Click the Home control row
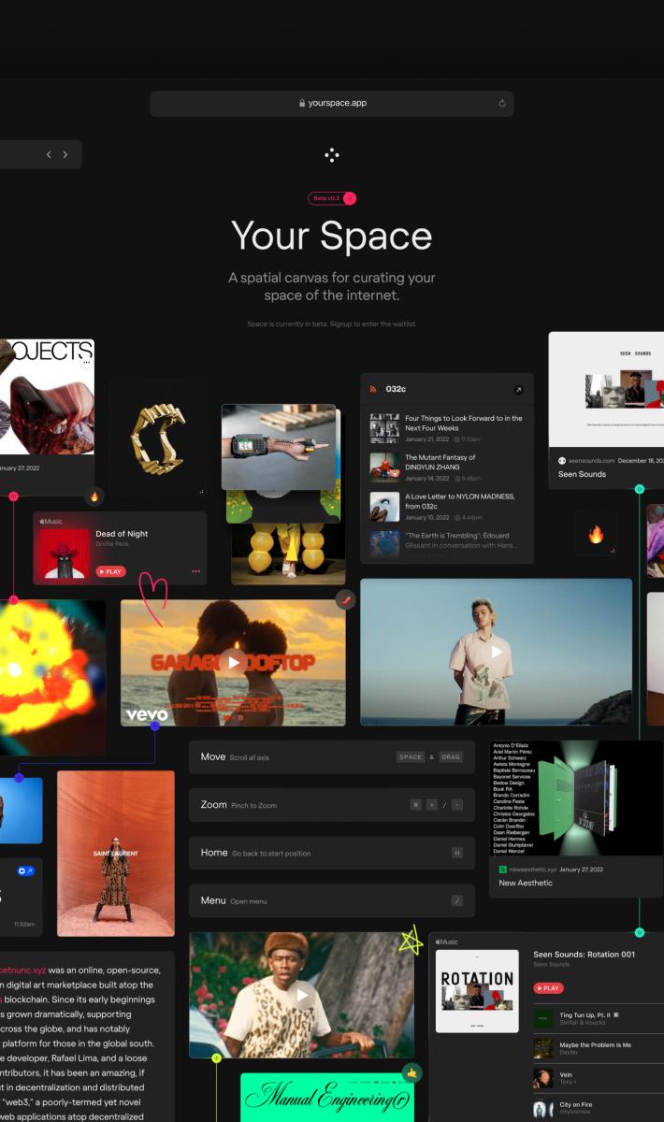This screenshot has width=664, height=1122. pos(332,853)
